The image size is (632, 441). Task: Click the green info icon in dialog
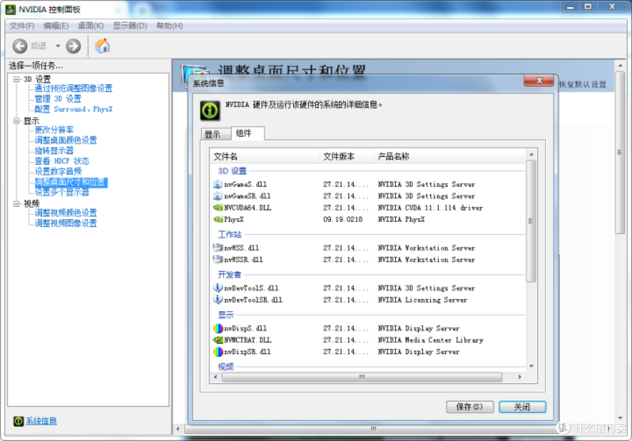point(210,110)
